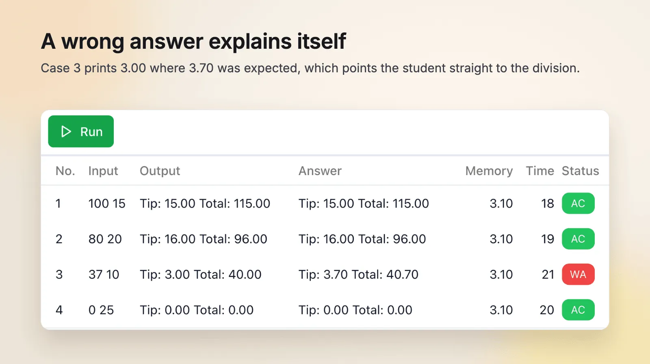Click the AC status badge for case 4
The height and width of the screenshot is (364, 650).
(x=578, y=310)
